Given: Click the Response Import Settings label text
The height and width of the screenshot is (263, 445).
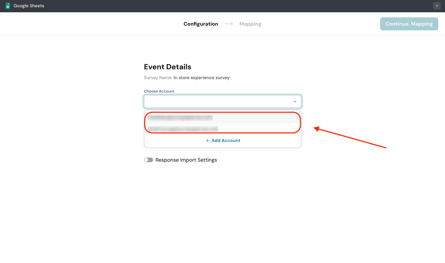Looking at the screenshot, I should click(186, 160).
